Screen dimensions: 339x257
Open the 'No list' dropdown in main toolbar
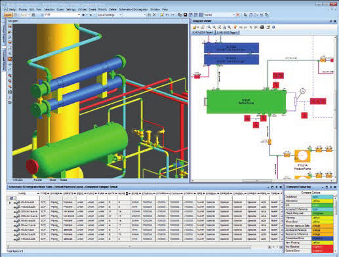[x=233, y=14]
